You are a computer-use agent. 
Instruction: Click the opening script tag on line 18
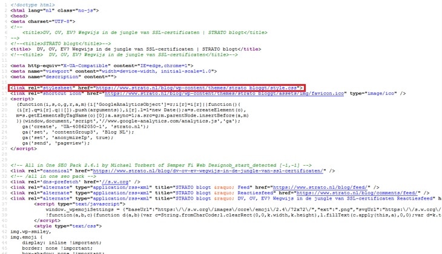pyautogui.click(x=22, y=99)
